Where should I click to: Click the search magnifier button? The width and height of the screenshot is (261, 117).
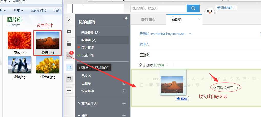(193, 8)
